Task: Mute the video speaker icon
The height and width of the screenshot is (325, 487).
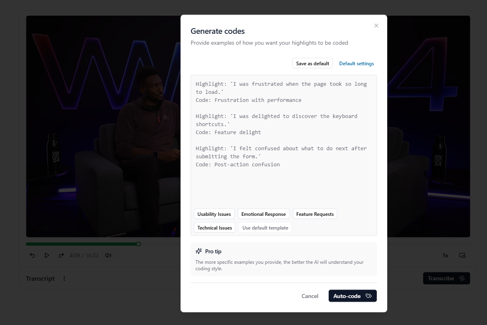Action: (x=108, y=255)
